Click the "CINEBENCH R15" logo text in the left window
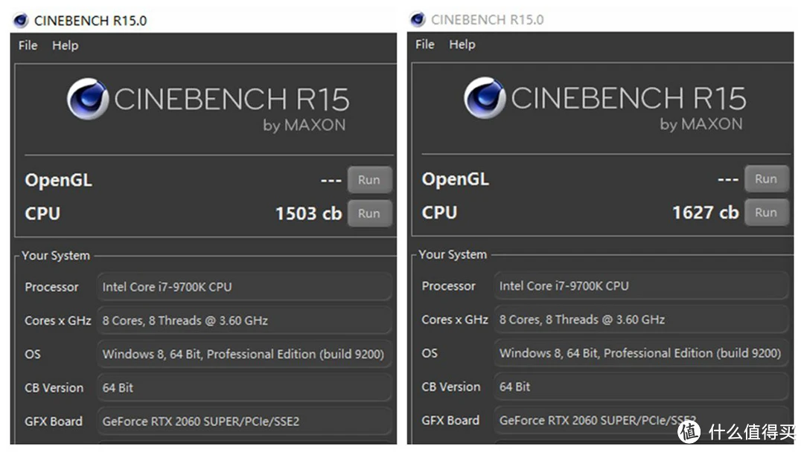Image resolution: width=804 pixels, height=452 pixels. pyautogui.click(x=232, y=100)
